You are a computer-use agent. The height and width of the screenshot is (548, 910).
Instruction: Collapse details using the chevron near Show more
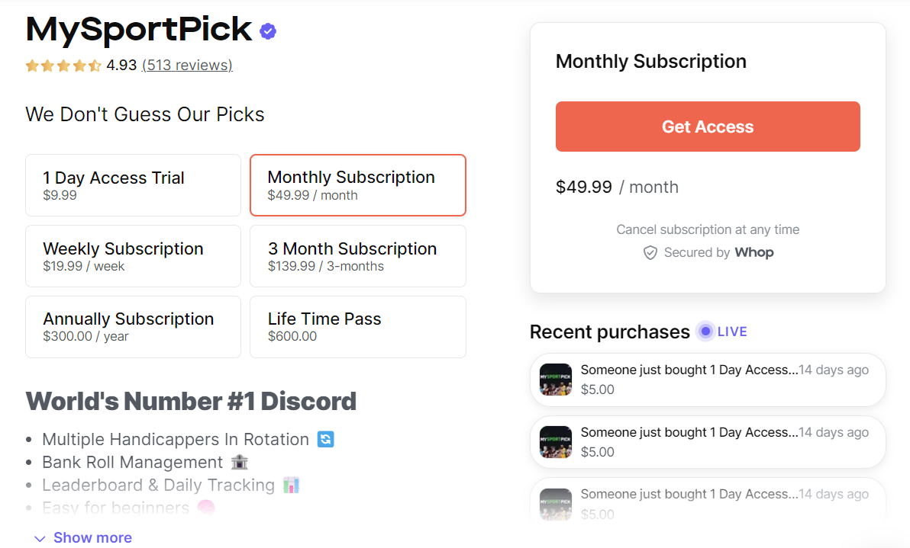[40, 537]
